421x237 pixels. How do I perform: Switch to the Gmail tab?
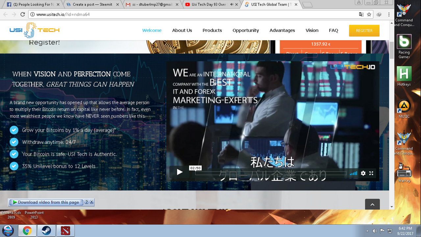152,5
